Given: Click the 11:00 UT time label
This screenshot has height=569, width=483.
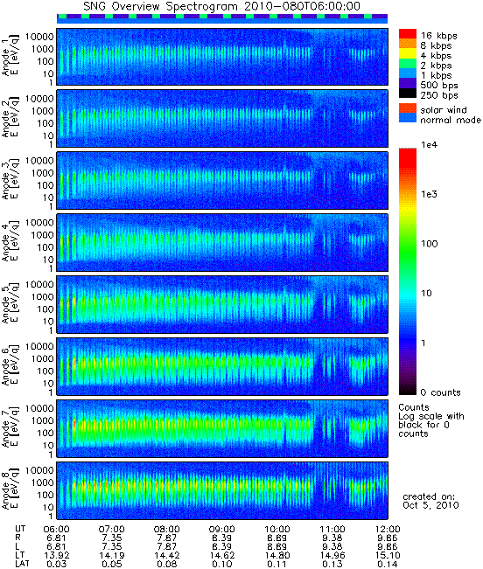Looking at the screenshot, I should 332,529.
